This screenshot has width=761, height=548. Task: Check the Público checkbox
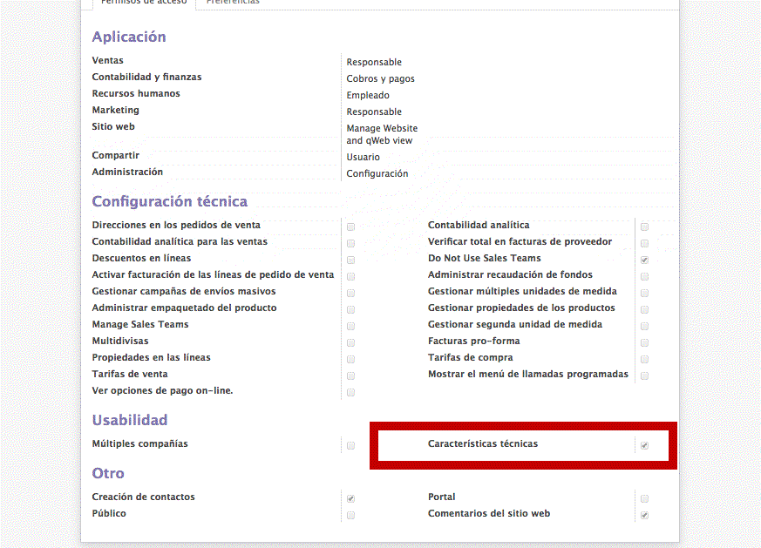click(350, 515)
